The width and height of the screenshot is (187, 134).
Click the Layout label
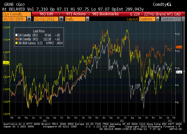click(132, 19)
